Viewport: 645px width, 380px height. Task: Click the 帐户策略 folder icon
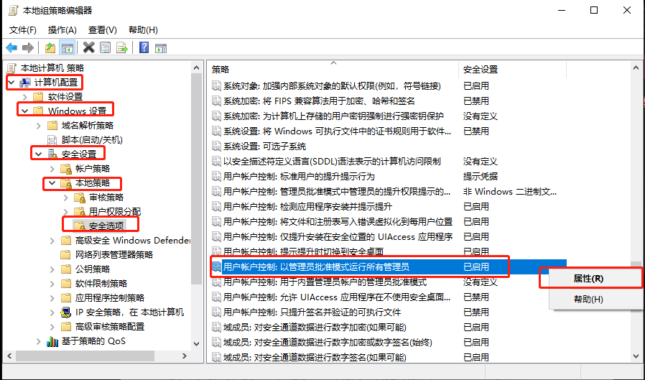pos(66,169)
